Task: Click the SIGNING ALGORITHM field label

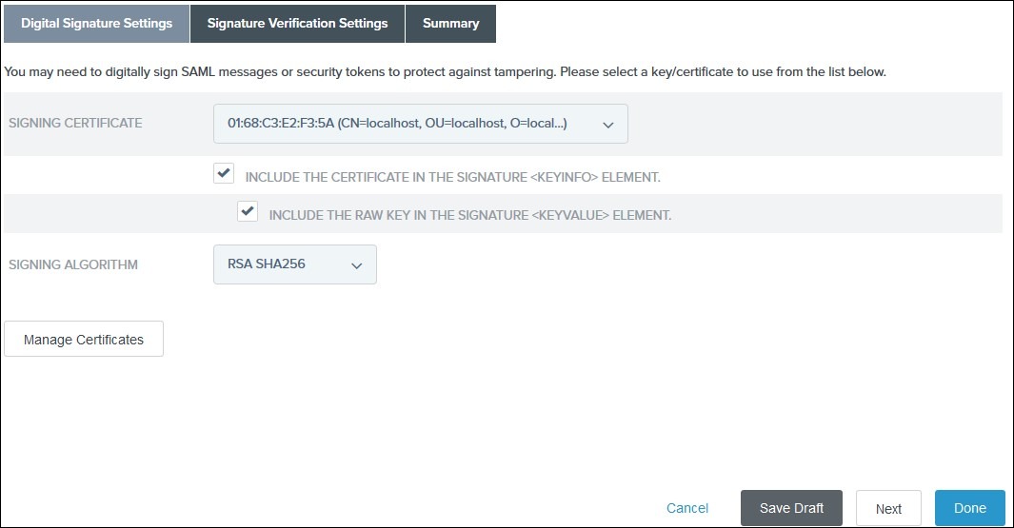Action: coord(73,264)
